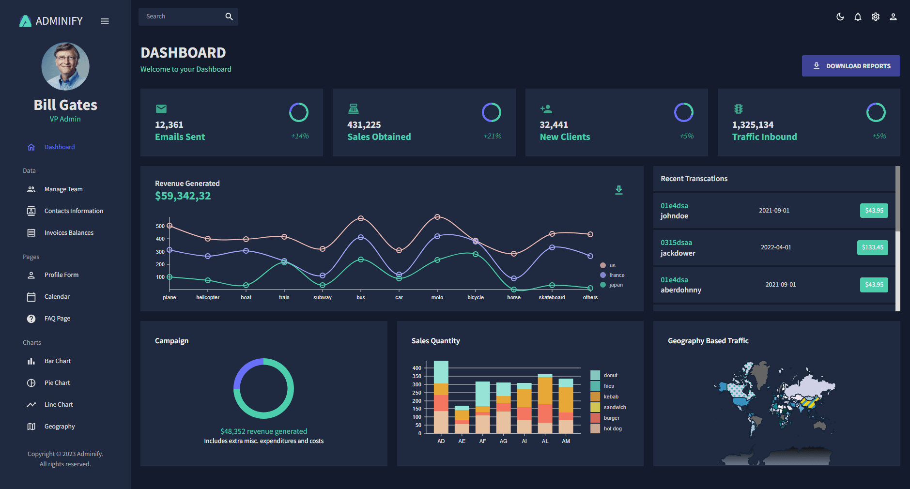Open user profile icon in top bar
Image resolution: width=910 pixels, height=489 pixels.
(893, 17)
